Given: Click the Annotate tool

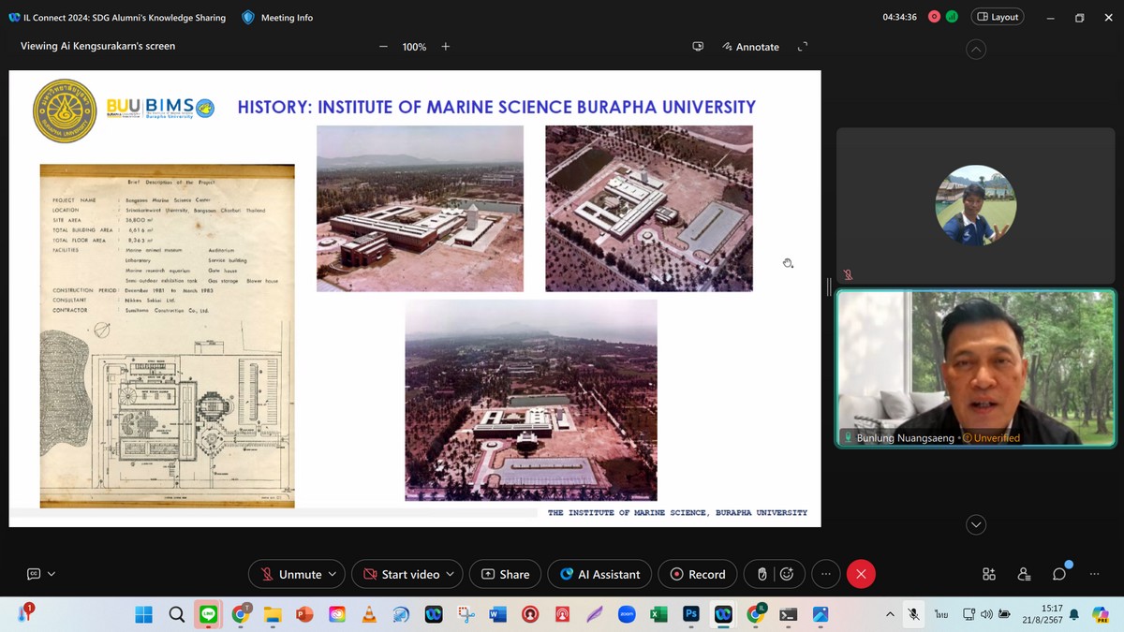Looking at the screenshot, I should point(751,47).
